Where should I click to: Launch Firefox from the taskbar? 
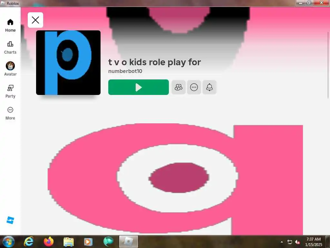pos(49,242)
